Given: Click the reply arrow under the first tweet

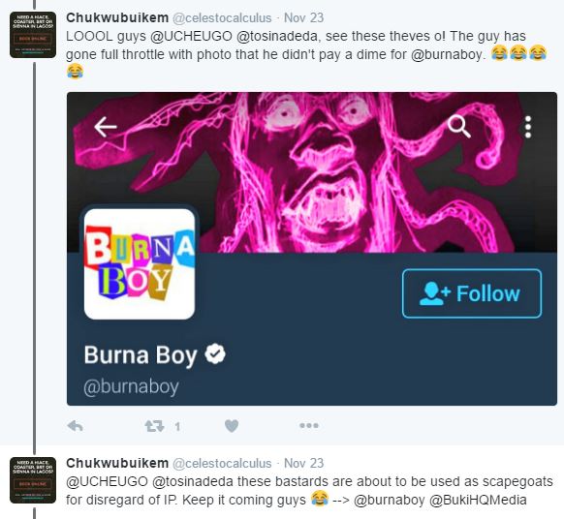Looking at the screenshot, I should coord(76,426).
